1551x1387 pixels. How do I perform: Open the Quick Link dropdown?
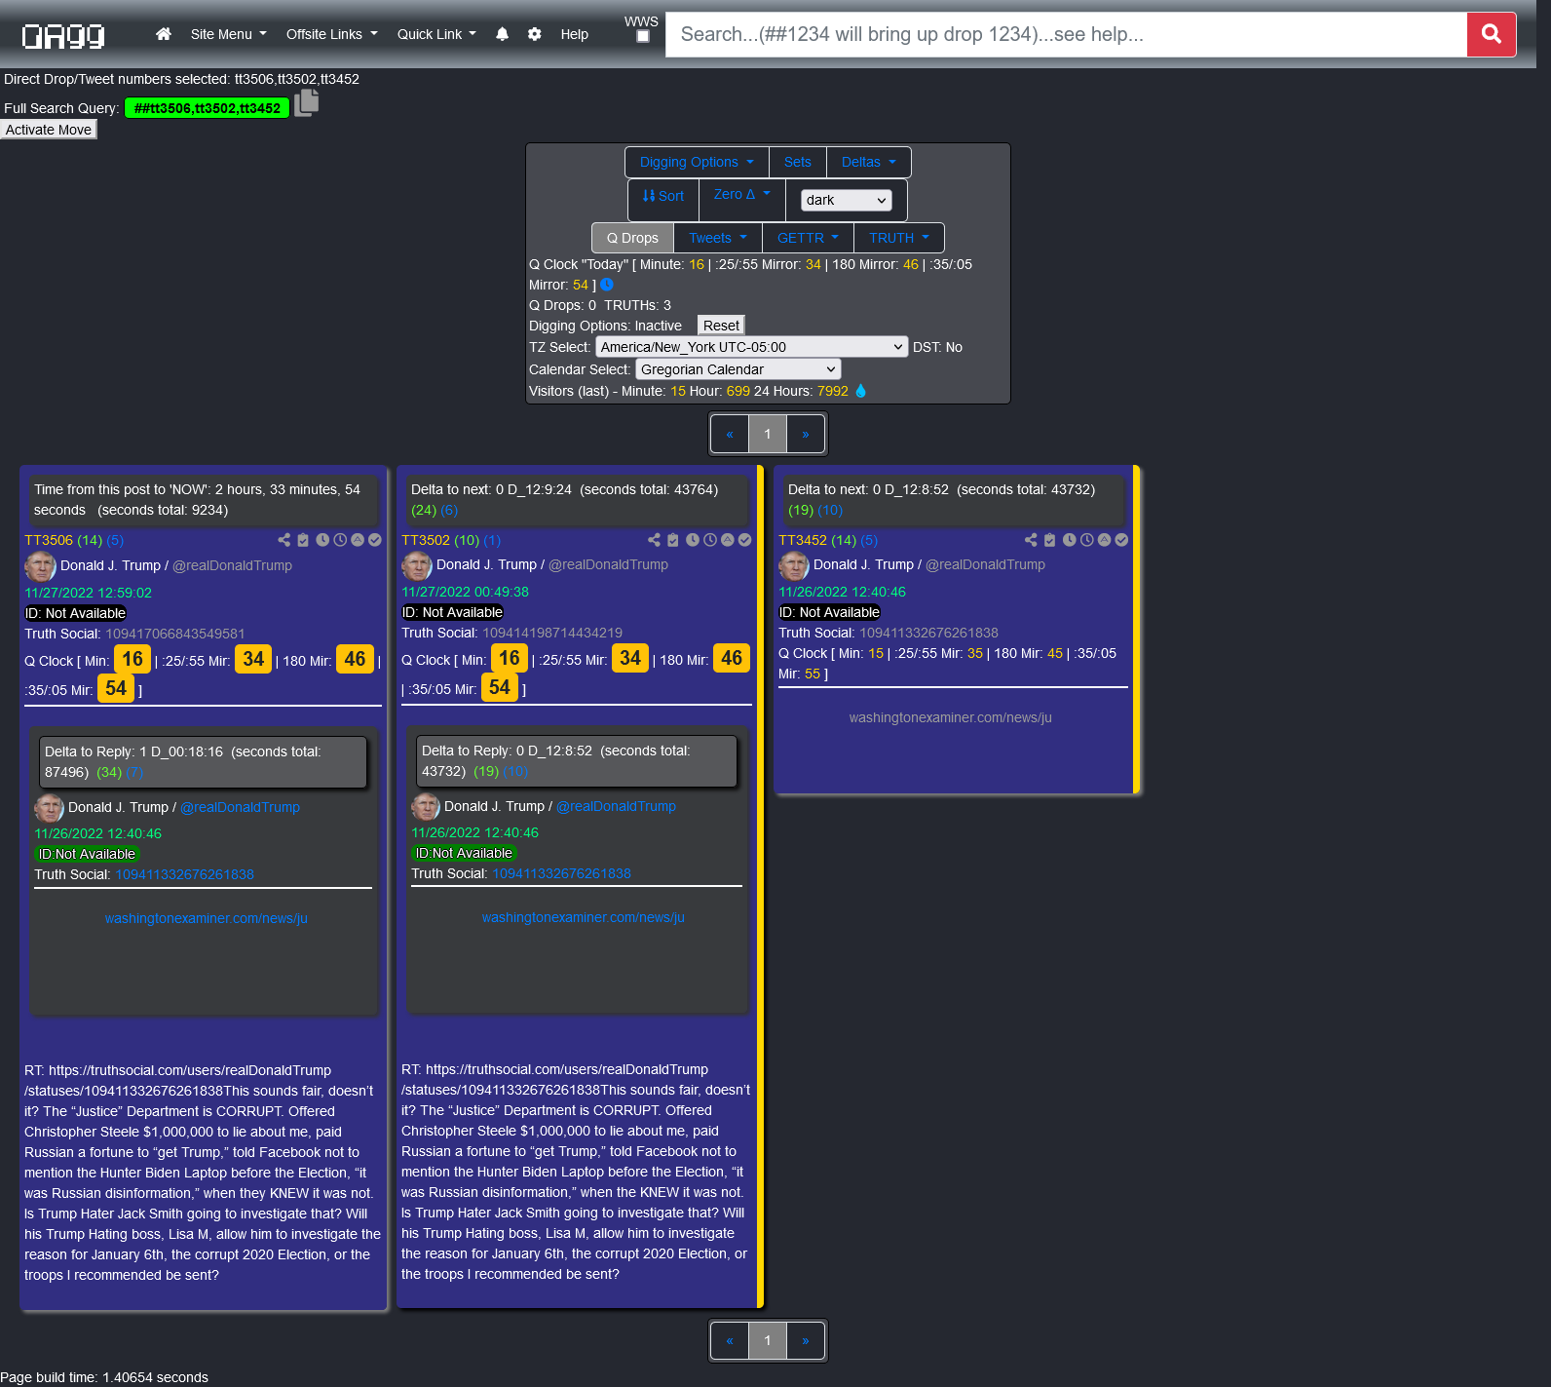(x=436, y=34)
